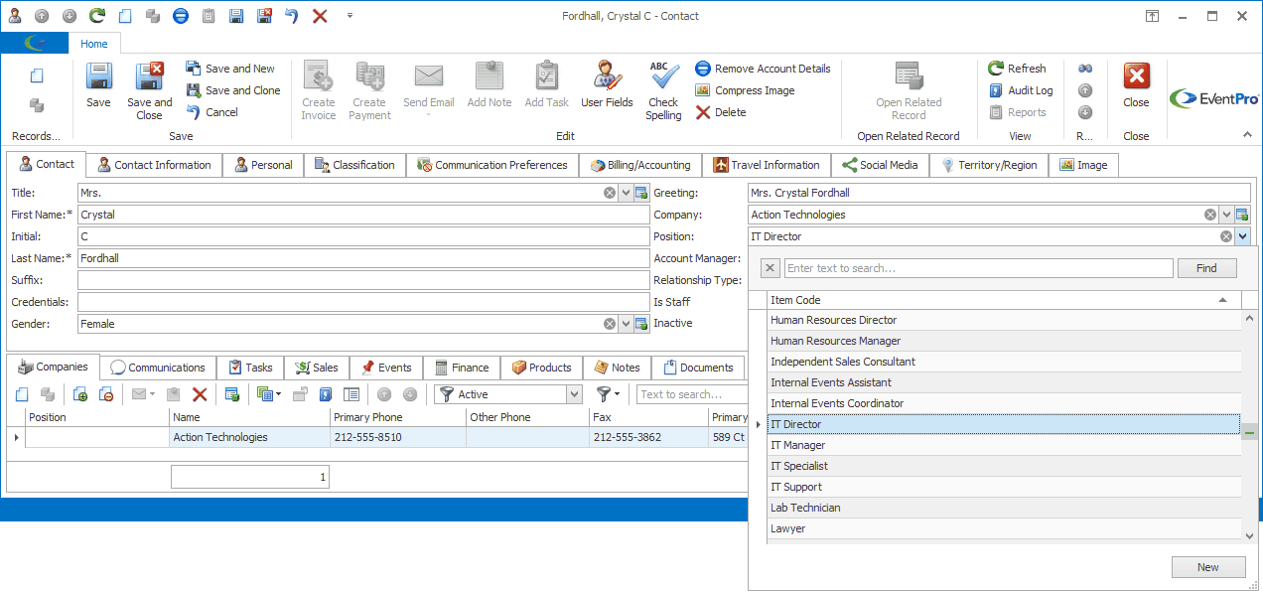Image resolution: width=1263 pixels, height=591 pixels.
Task: Click the down arrow of the list scrollbar
Action: point(1249,536)
